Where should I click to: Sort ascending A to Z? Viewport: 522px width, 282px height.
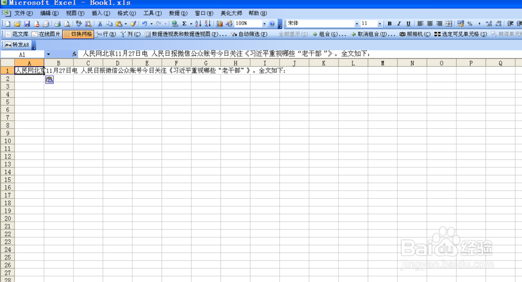tap(198, 23)
